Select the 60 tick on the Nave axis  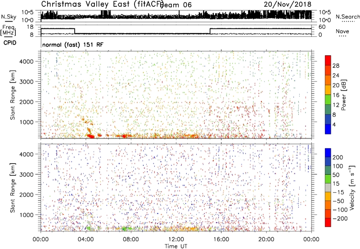point(322,27)
